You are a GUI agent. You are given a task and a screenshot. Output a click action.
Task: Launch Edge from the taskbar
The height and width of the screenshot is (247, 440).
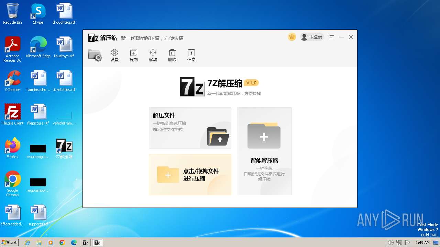pyautogui.click(x=74, y=243)
